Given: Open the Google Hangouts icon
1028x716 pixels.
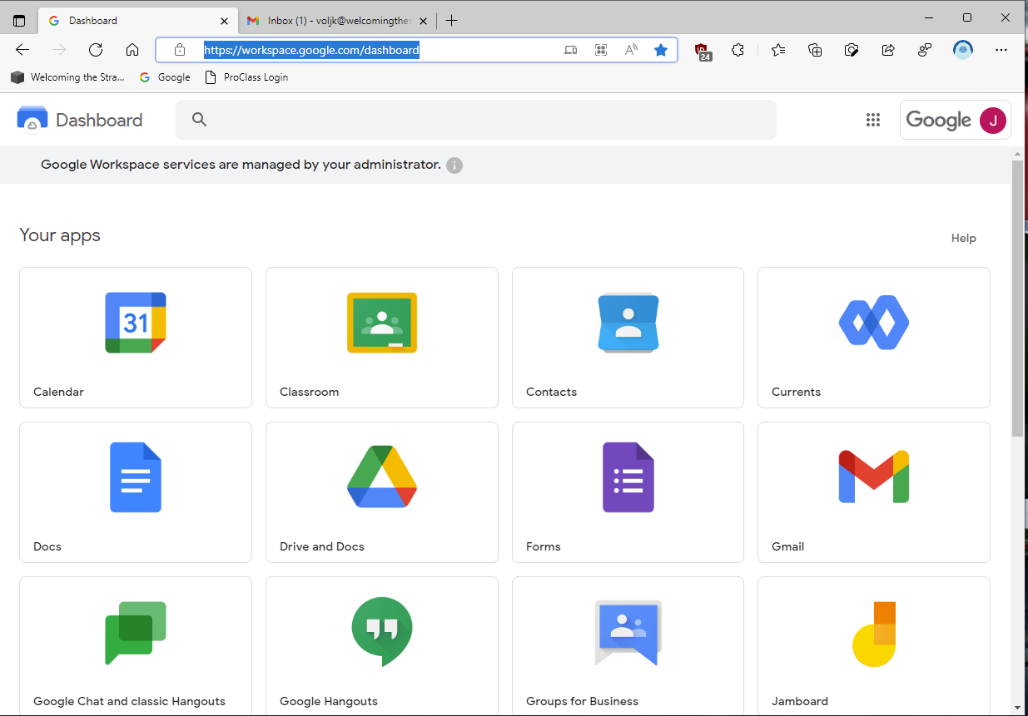Looking at the screenshot, I should [382, 632].
